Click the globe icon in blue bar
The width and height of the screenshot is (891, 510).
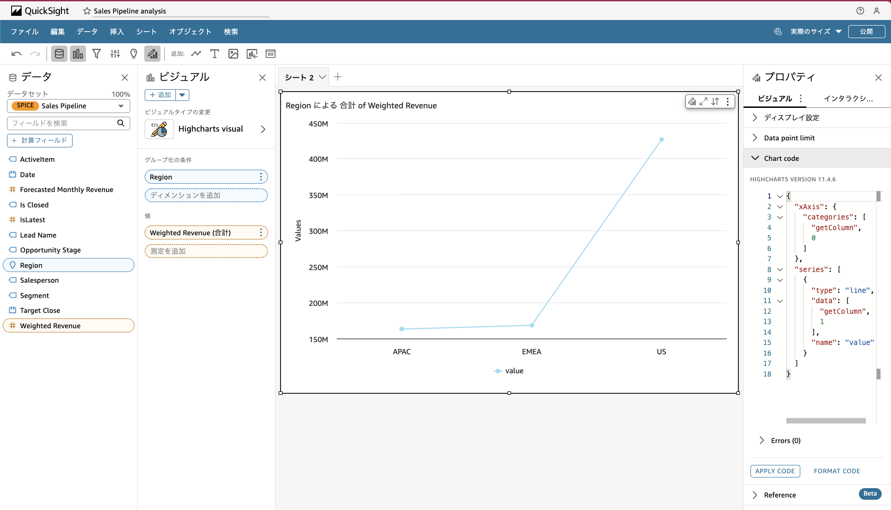777,32
